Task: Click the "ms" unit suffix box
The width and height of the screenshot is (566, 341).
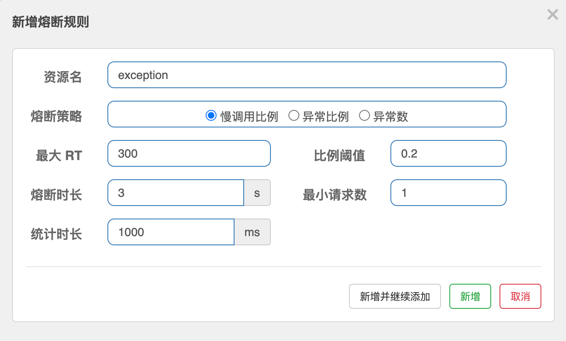Action: [x=252, y=232]
